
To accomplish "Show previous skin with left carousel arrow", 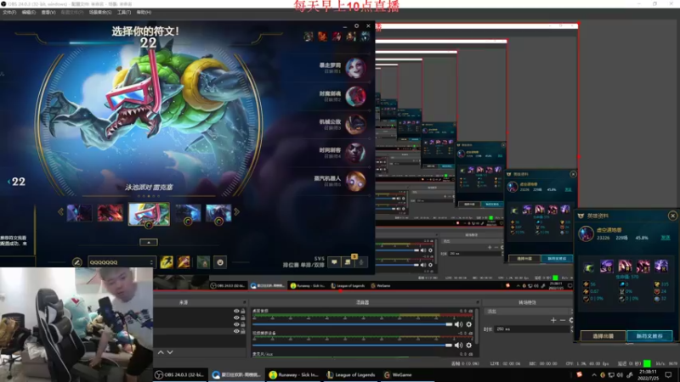I will point(60,211).
